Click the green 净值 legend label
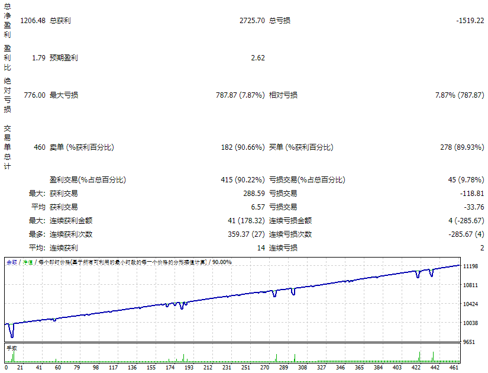488x373 pixels. pyautogui.click(x=27, y=262)
